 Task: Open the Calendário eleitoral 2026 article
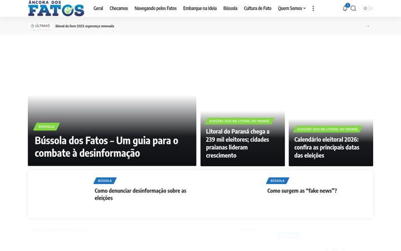(x=326, y=147)
